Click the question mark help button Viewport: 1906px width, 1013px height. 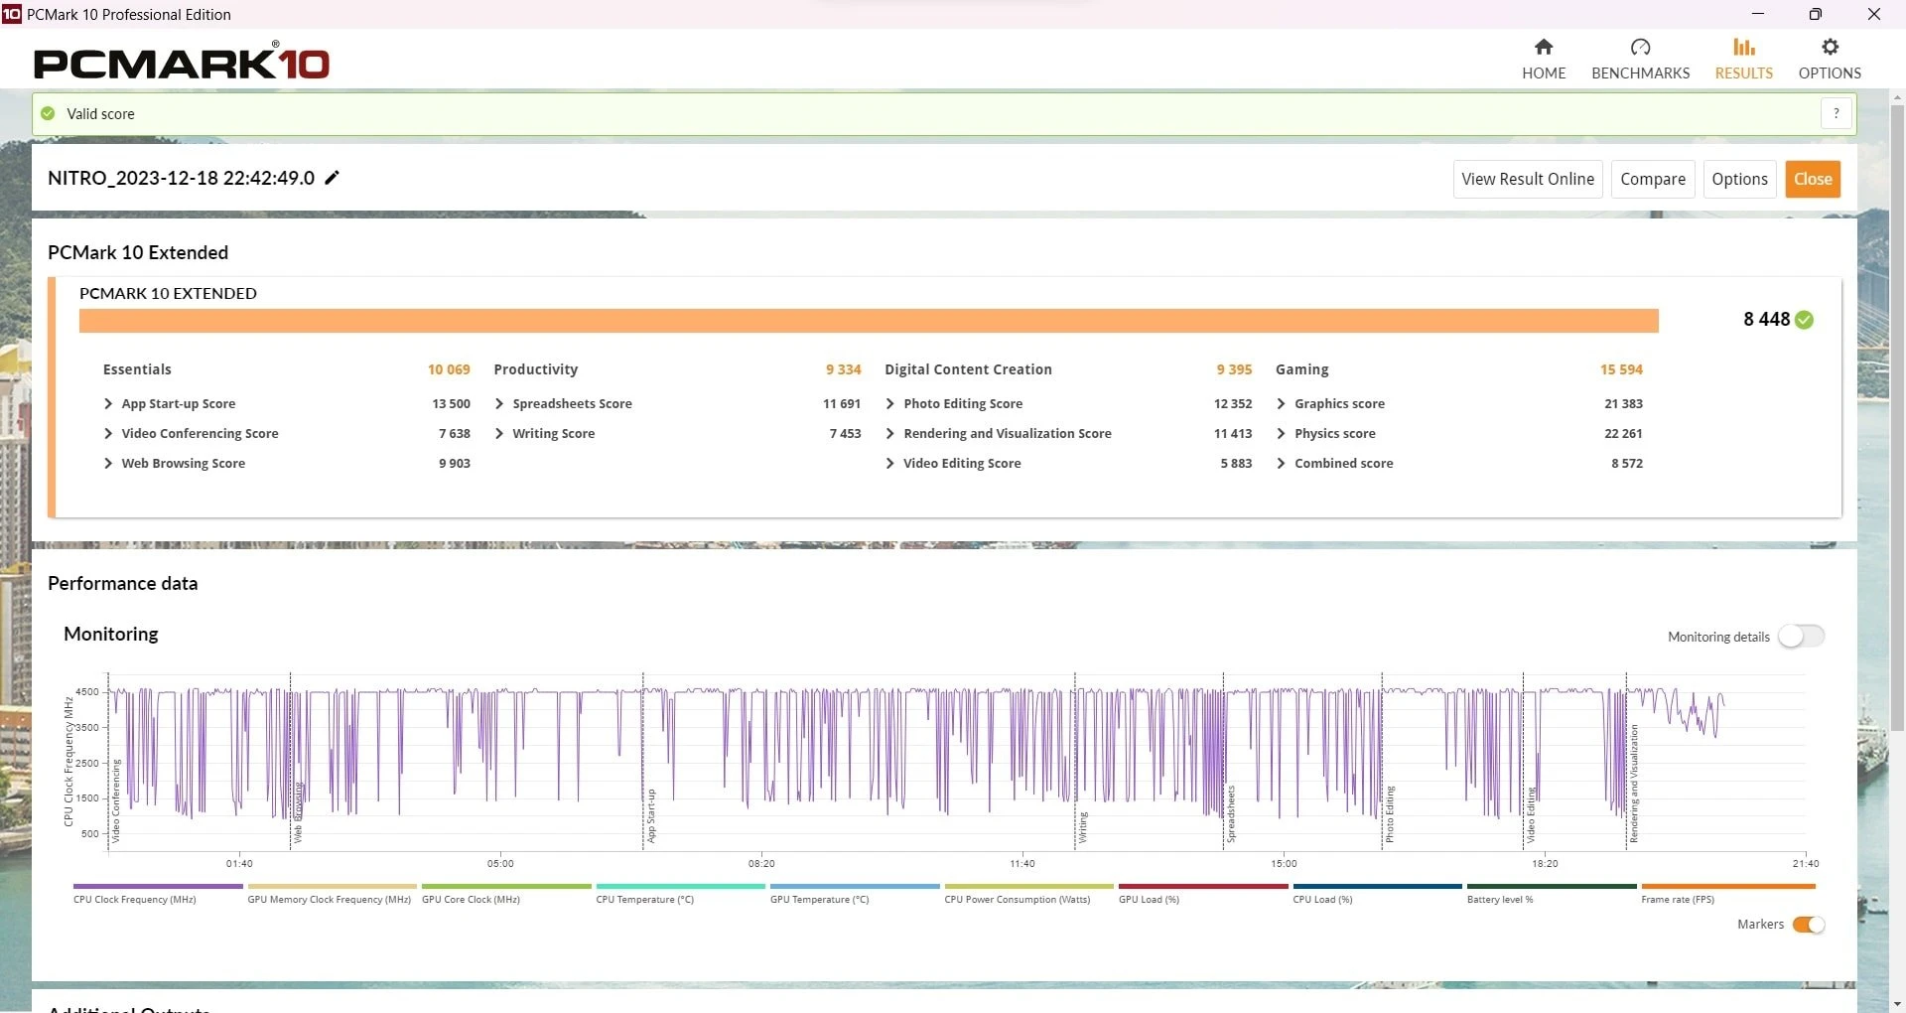pyautogui.click(x=1837, y=113)
